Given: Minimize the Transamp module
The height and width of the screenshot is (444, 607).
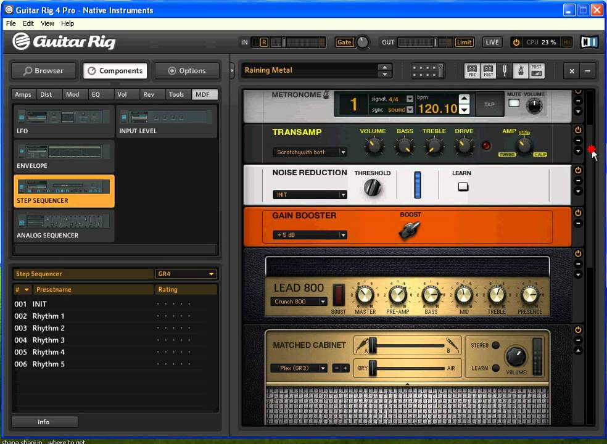Looking at the screenshot, I should pos(578,141).
